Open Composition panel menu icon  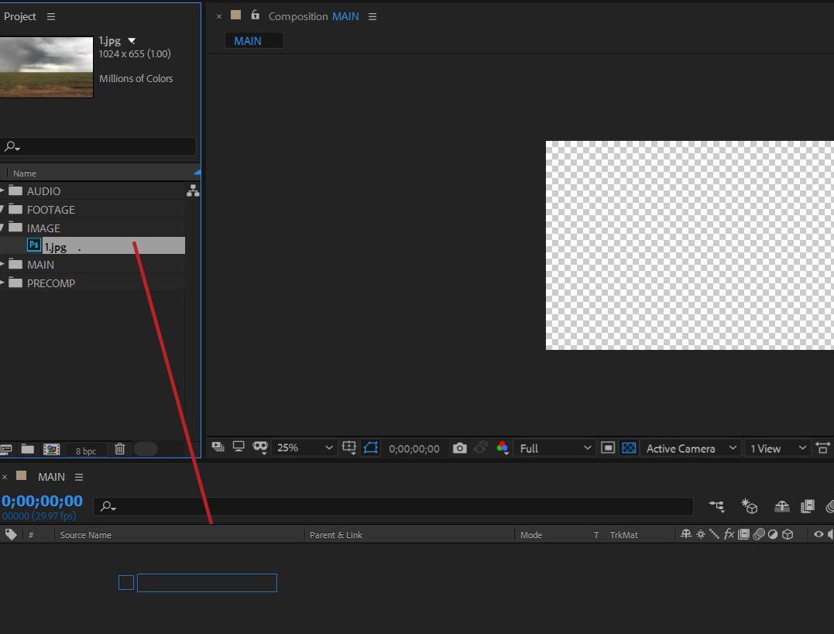pyautogui.click(x=372, y=17)
